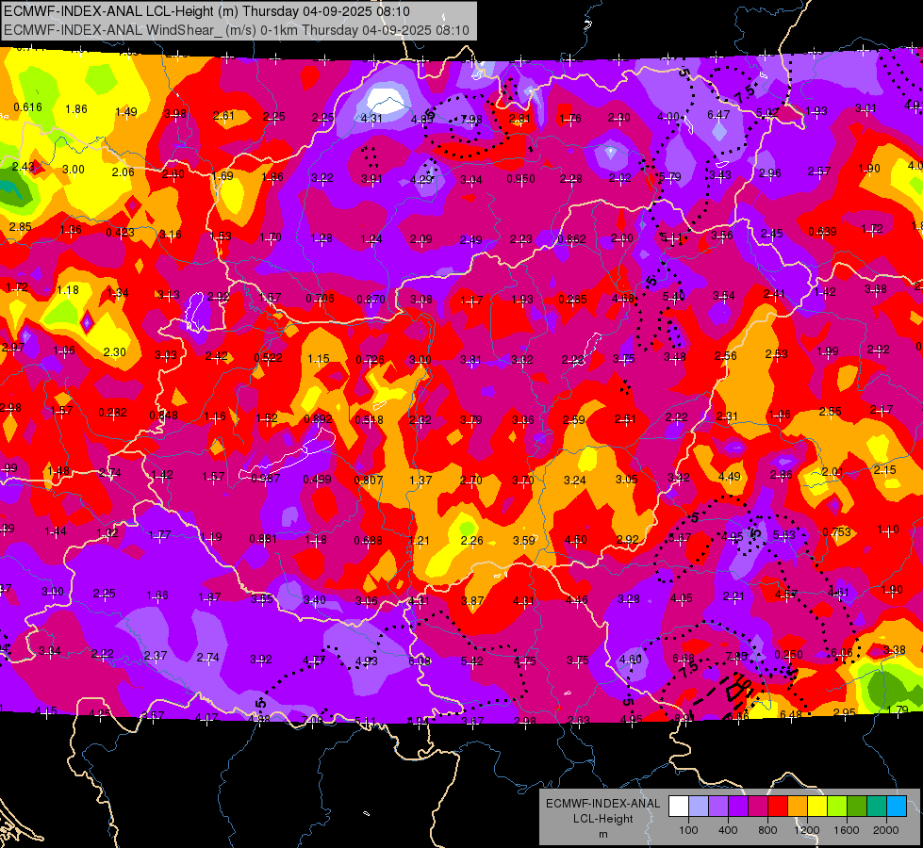Click the white 100 m legend swatch
923x848 pixels.
pos(679,806)
